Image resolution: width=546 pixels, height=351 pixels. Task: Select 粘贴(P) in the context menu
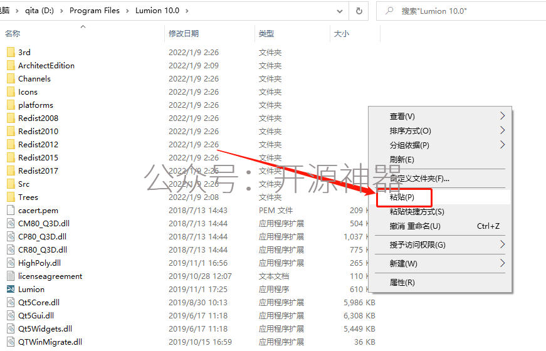click(x=440, y=197)
